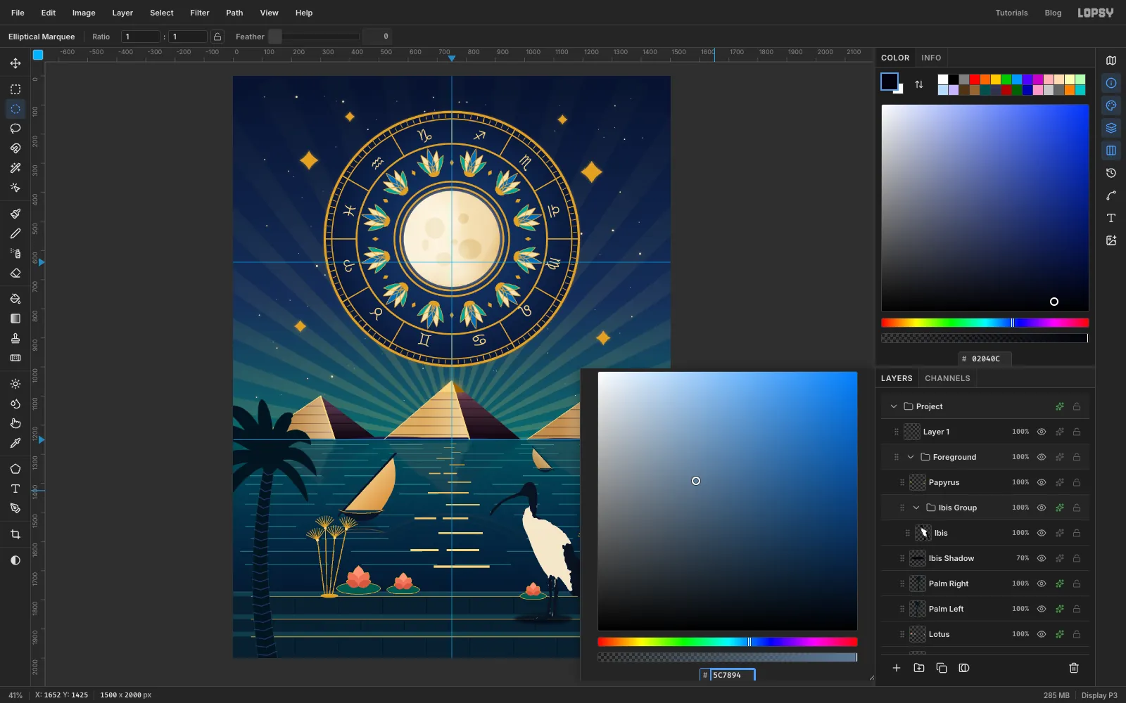Screen dimensions: 1126x703
Task: Hide the Palm Right layer
Action: coord(1042,583)
